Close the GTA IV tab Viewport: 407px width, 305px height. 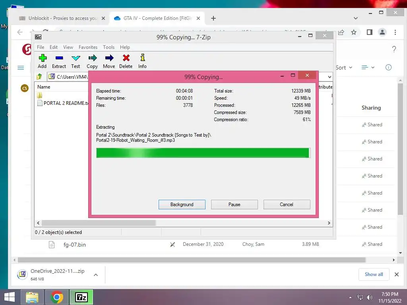198,18
